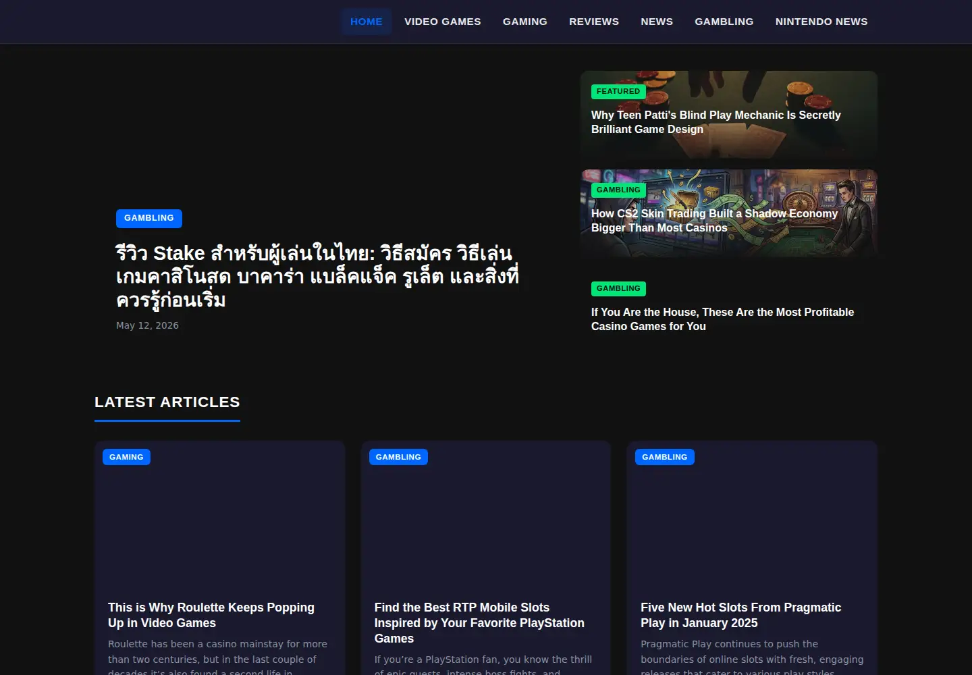Click the Latest Articles heading
The image size is (972, 675).
click(x=167, y=402)
